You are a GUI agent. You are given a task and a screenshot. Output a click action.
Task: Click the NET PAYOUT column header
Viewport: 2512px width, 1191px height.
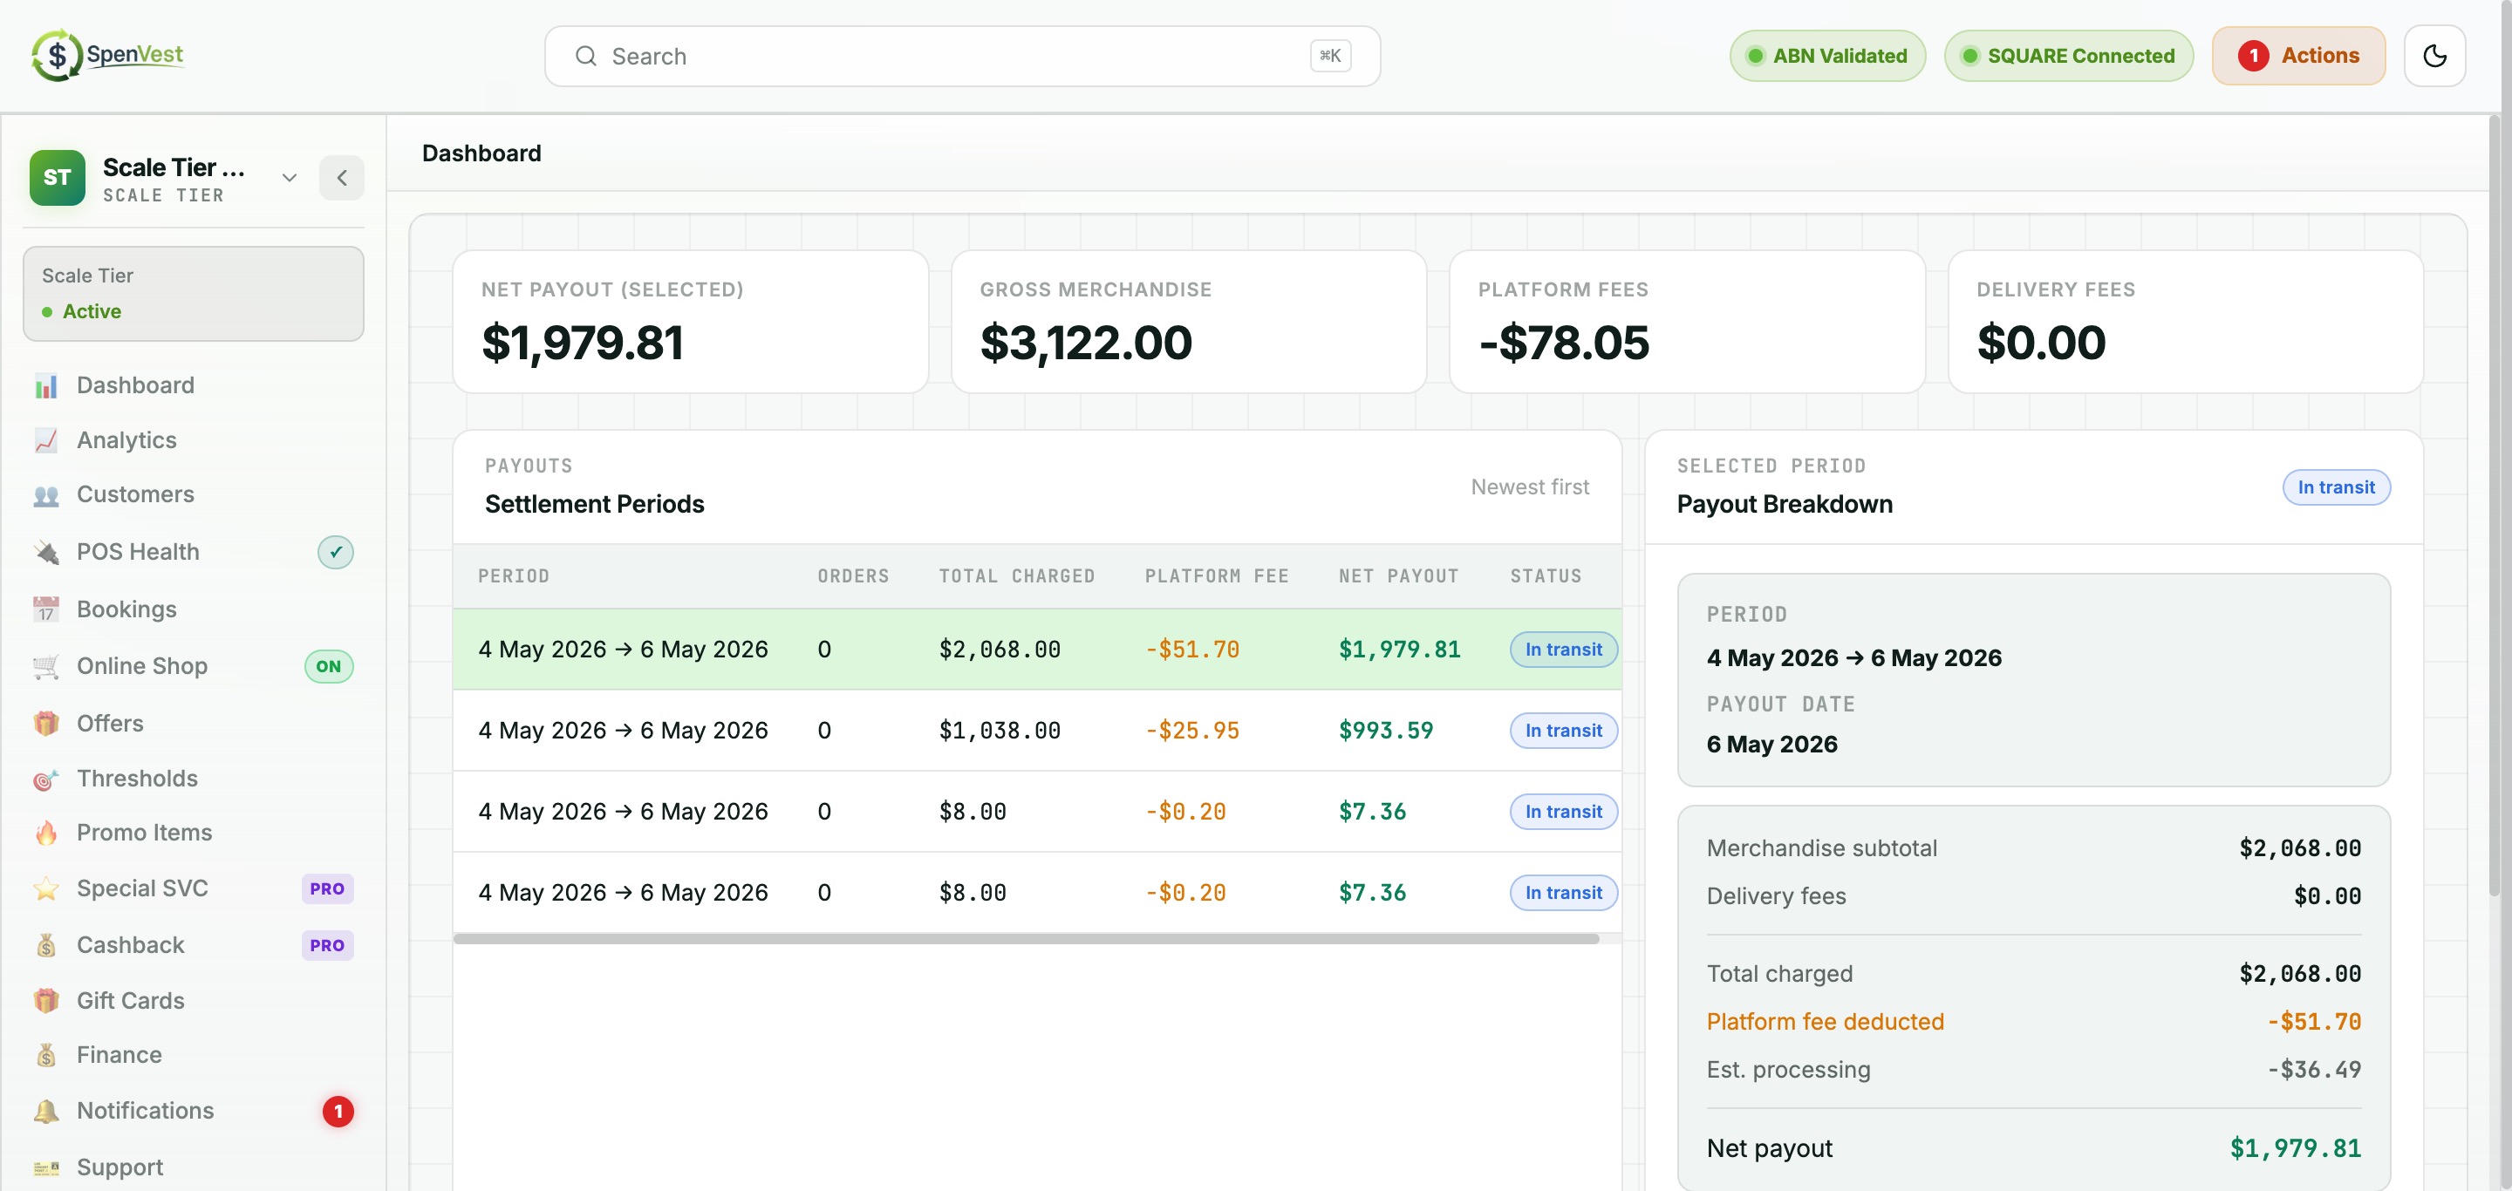1398,577
